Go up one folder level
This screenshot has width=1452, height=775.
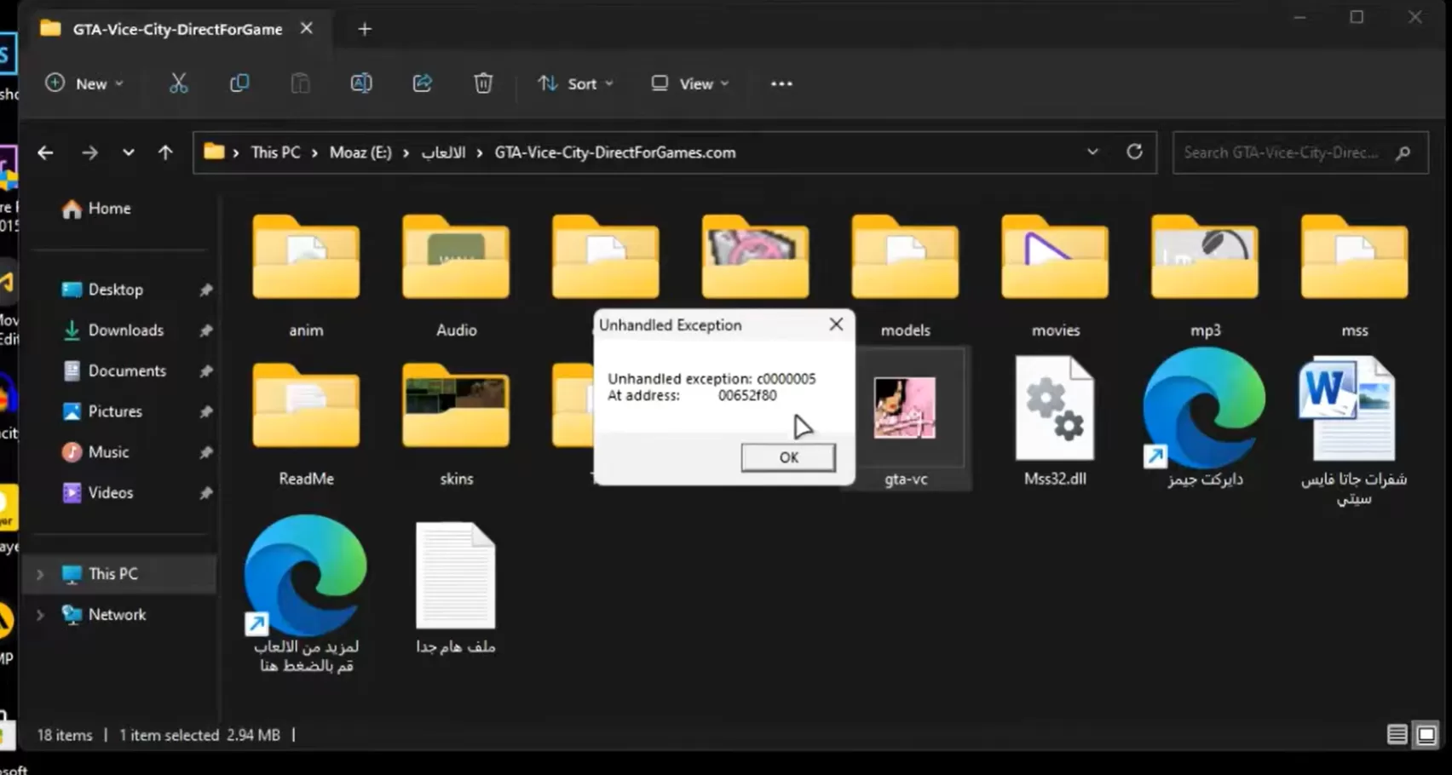(x=165, y=152)
